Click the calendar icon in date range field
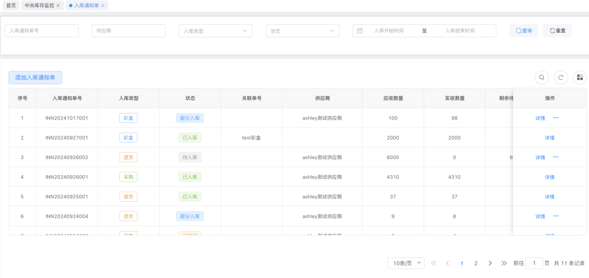 (359, 31)
